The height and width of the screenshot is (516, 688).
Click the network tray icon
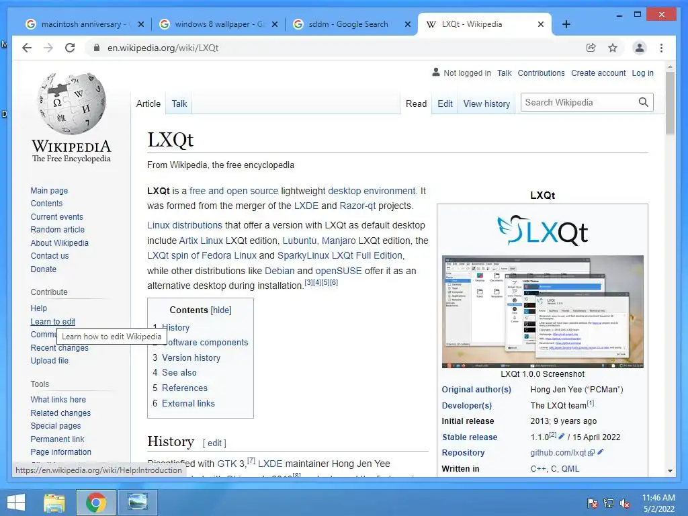(x=609, y=503)
